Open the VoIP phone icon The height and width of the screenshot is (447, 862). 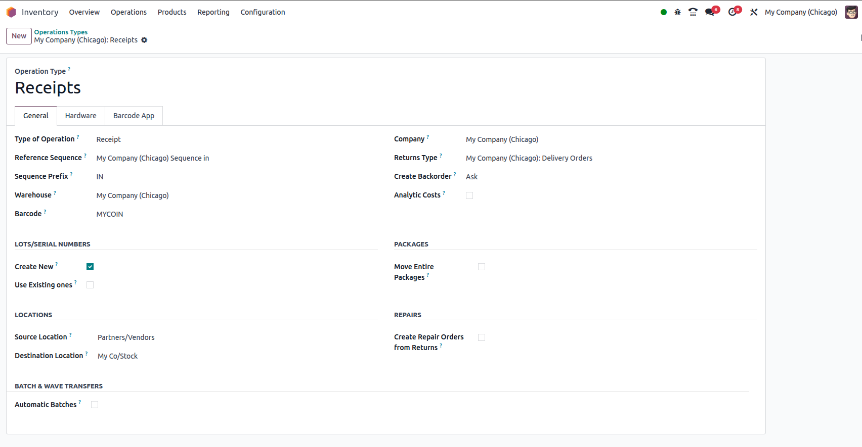[693, 12]
